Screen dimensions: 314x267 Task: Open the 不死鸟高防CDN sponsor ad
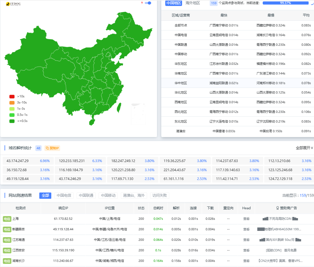tap(280, 219)
